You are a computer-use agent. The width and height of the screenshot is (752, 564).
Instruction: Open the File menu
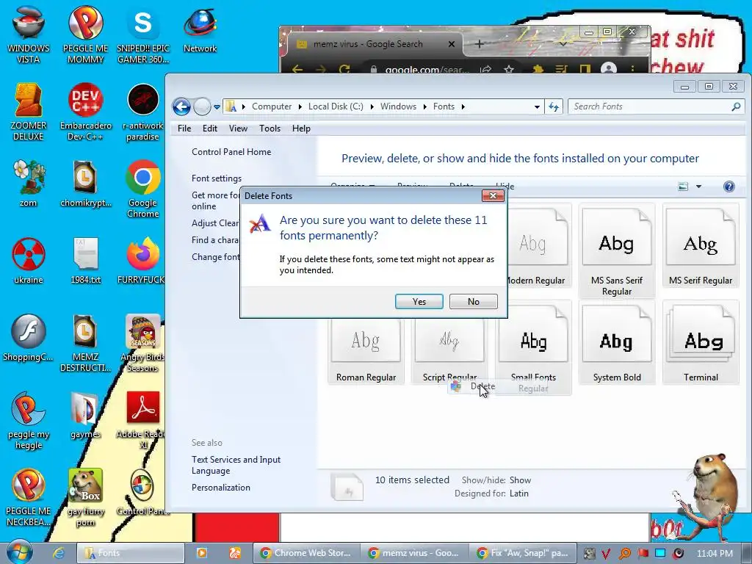tap(184, 129)
